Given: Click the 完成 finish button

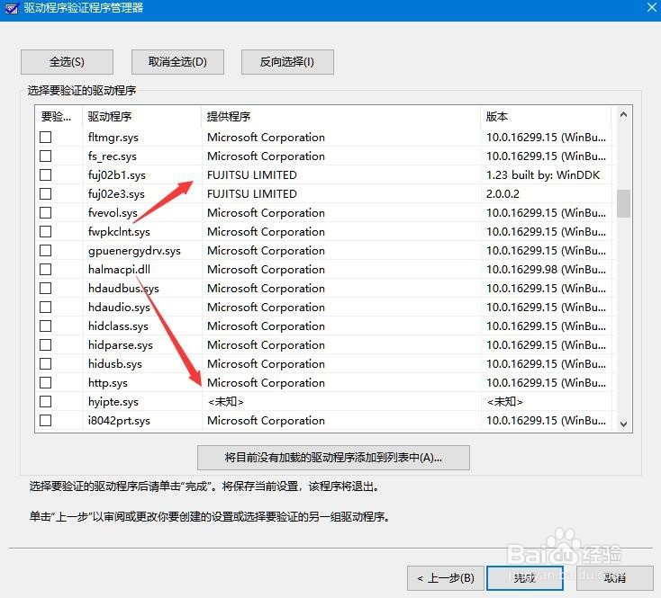Looking at the screenshot, I should coord(525,578).
